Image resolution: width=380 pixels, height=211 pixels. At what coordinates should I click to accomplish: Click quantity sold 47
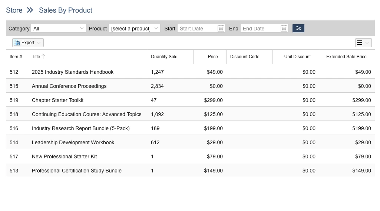(x=153, y=100)
